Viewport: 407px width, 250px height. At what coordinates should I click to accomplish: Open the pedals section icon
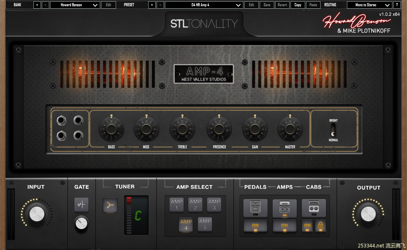coord(255,207)
